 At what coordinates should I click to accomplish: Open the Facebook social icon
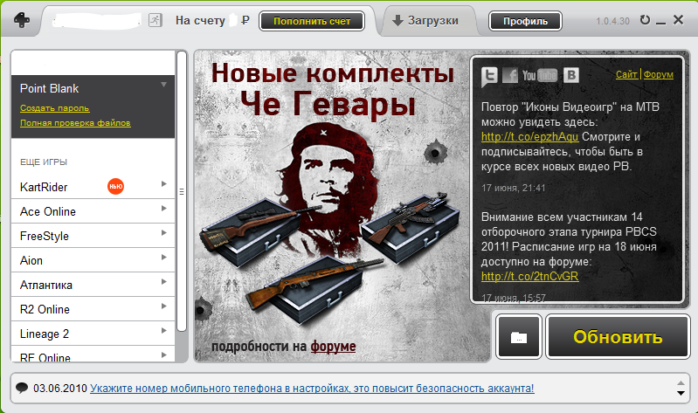[510, 75]
